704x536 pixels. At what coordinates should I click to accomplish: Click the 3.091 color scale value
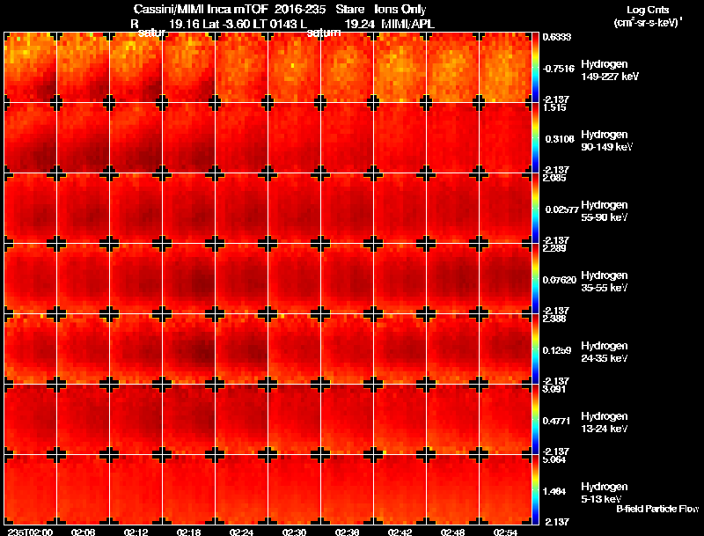click(x=554, y=389)
